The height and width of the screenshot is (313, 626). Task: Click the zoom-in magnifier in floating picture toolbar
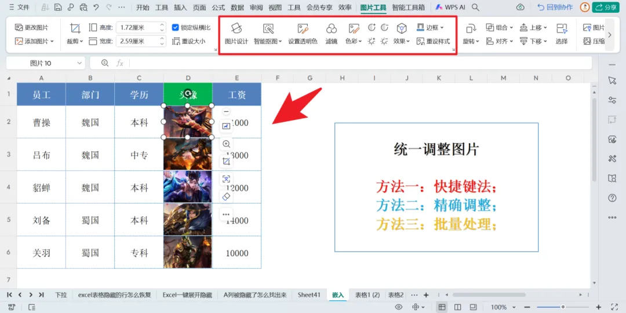pyautogui.click(x=227, y=144)
